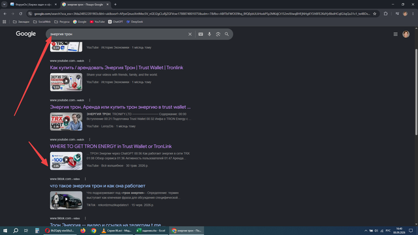Open the Google apps grid

coord(395,34)
